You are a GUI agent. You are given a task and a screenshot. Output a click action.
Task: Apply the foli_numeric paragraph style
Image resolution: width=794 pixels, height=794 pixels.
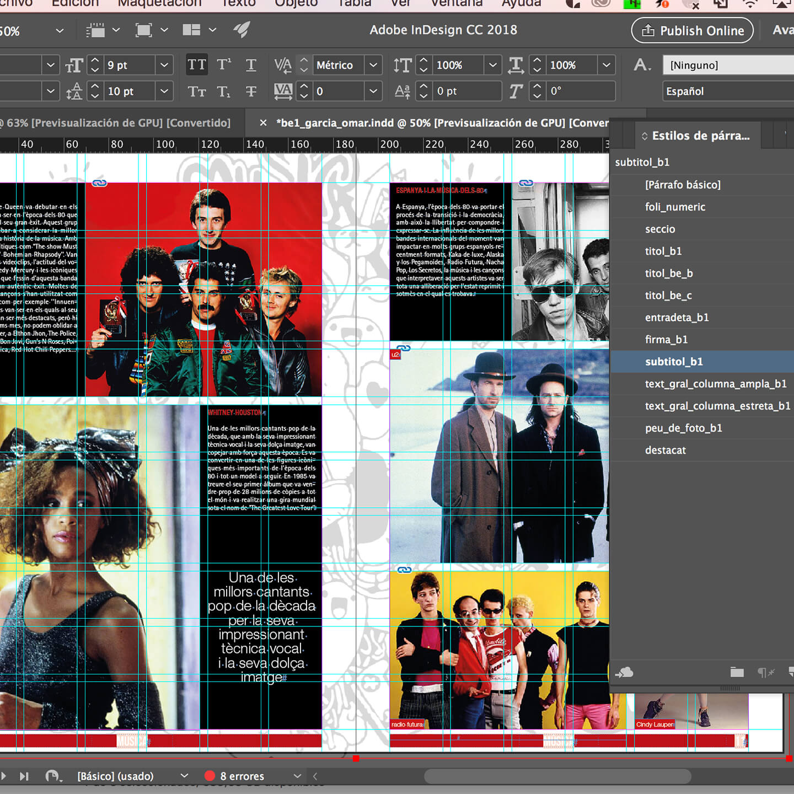675,207
